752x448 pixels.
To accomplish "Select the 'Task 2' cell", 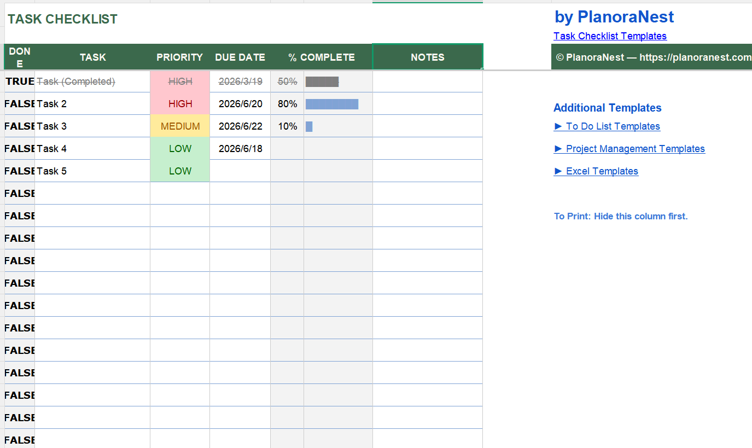I will point(92,104).
